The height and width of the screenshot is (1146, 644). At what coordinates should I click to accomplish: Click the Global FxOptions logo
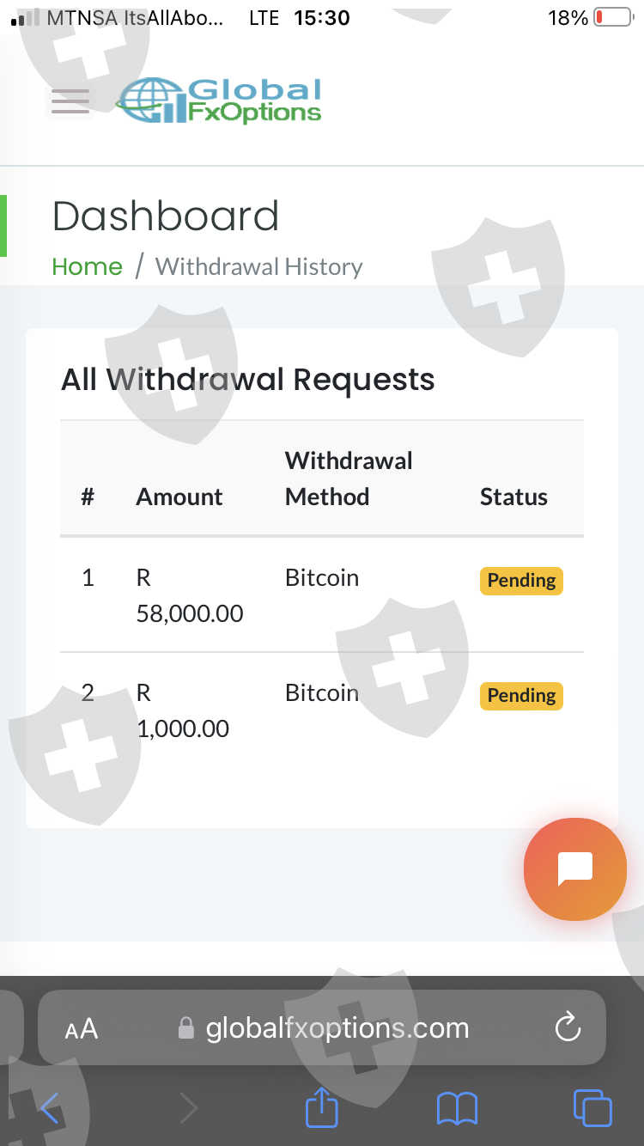(x=220, y=101)
